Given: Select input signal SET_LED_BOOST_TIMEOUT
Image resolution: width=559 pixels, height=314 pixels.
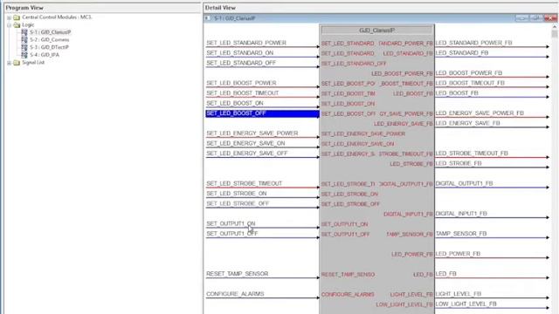Looking at the screenshot, I should (243, 93).
